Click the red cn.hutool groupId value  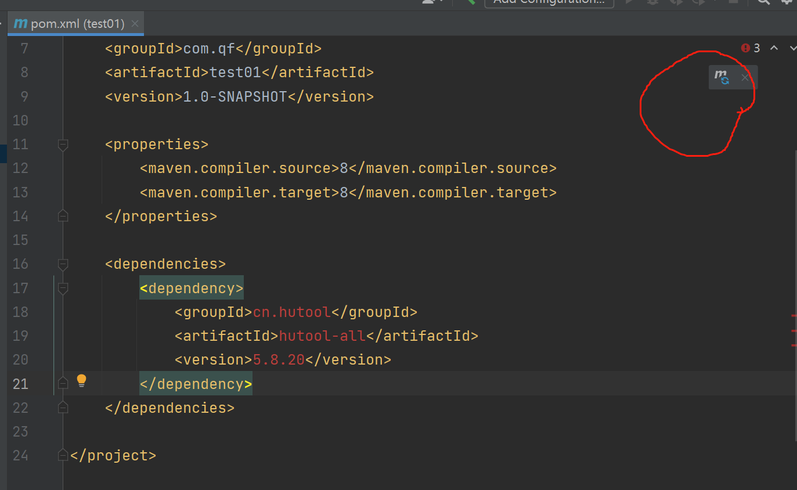coord(292,312)
